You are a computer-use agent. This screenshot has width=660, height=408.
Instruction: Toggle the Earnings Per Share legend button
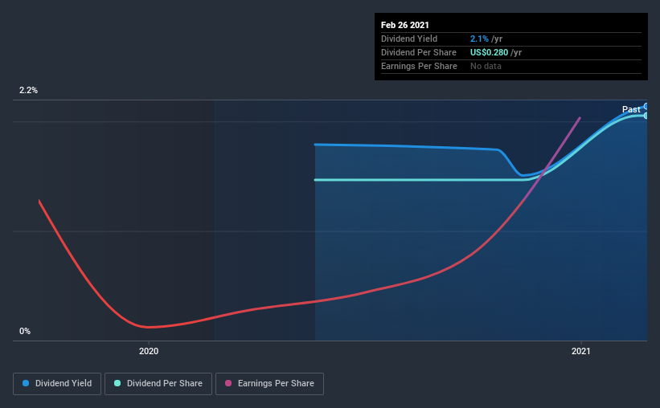(269, 384)
